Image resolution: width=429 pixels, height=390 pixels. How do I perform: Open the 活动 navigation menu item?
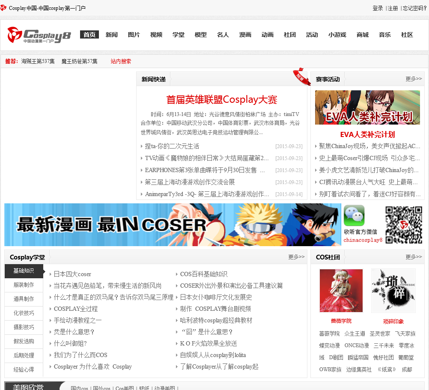coord(312,35)
